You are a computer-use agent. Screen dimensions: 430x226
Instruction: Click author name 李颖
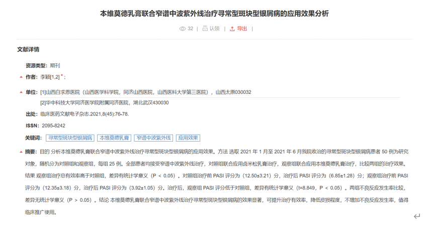[x=46, y=77]
